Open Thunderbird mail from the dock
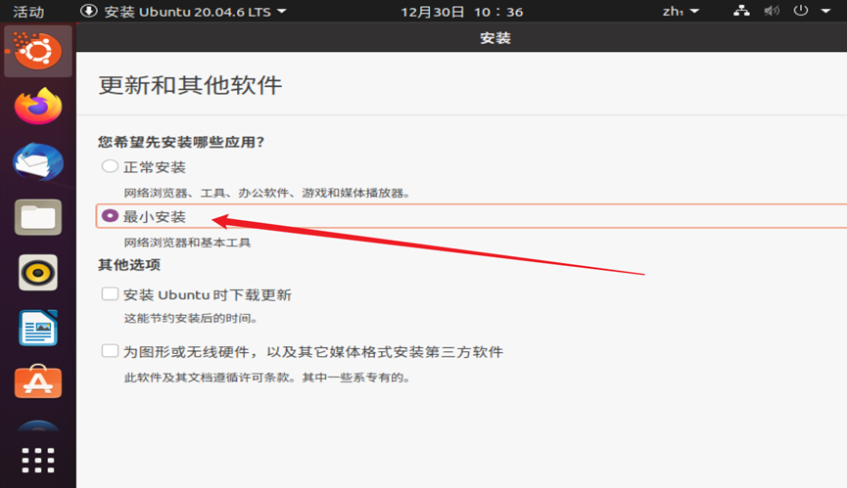This screenshot has height=488, width=847. click(38, 161)
